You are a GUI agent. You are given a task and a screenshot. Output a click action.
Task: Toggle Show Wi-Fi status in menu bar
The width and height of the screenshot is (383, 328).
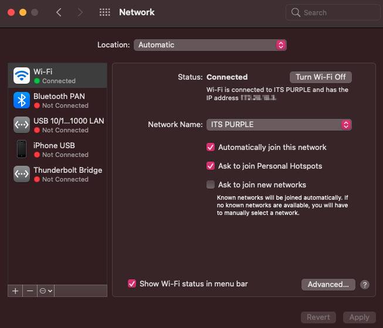pyautogui.click(x=132, y=284)
